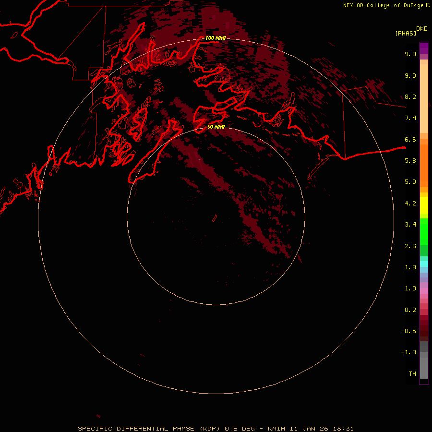Click the small island outline inside the 50 NMI ring
Screen dimensions: 432x432
click(215, 218)
